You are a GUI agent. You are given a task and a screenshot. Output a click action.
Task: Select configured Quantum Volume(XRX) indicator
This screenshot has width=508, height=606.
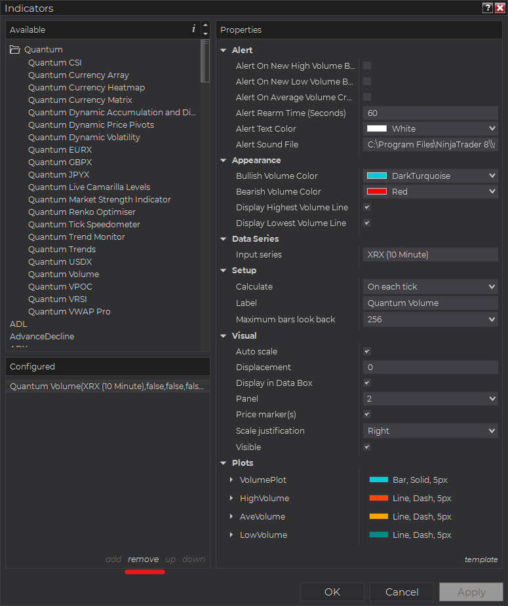(x=107, y=386)
